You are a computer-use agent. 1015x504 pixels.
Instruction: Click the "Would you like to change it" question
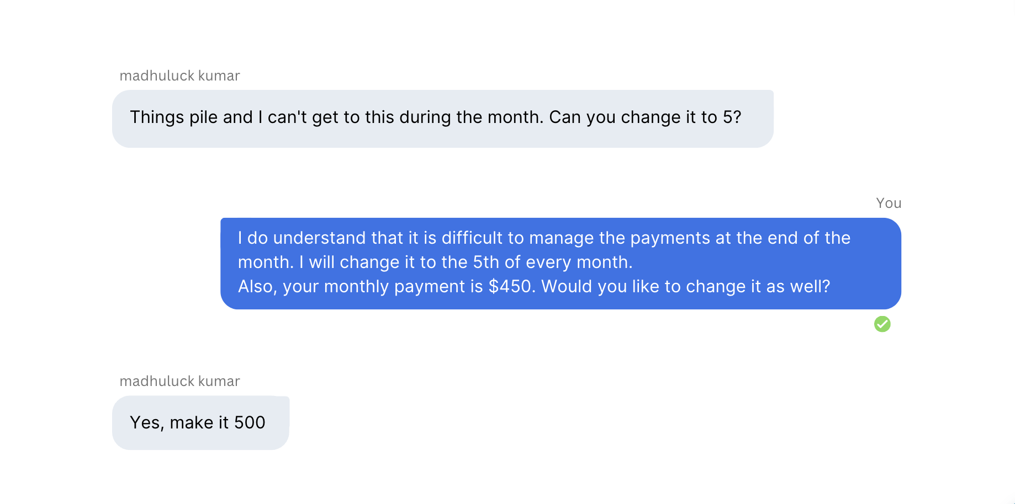coord(685,287)
